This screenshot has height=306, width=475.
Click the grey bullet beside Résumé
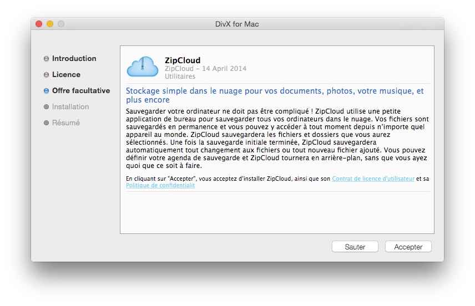click(x=46, y=123)
